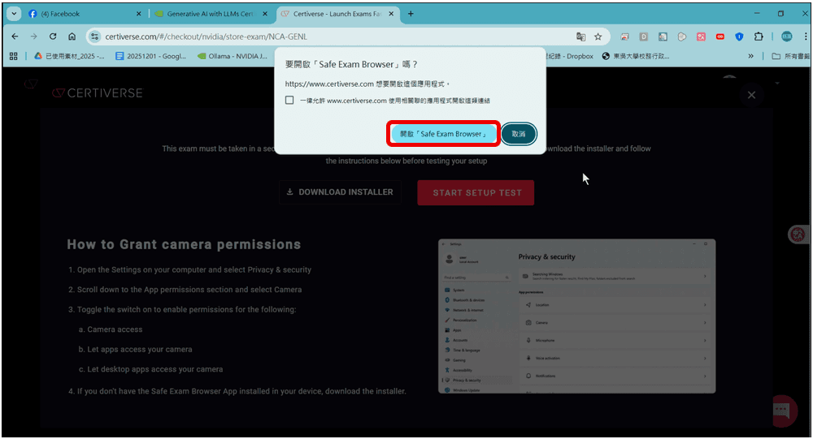Open the apps grid in bookmarks bar
813x439 pixels.
pyautogui.click(x=14, y=56)
